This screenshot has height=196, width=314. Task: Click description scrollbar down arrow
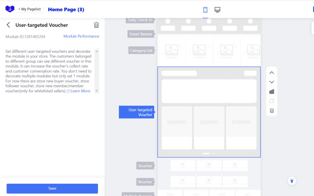[97, 91]
